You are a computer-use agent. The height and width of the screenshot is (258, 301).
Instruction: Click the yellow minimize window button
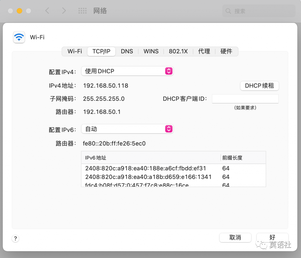click(19, 11)
